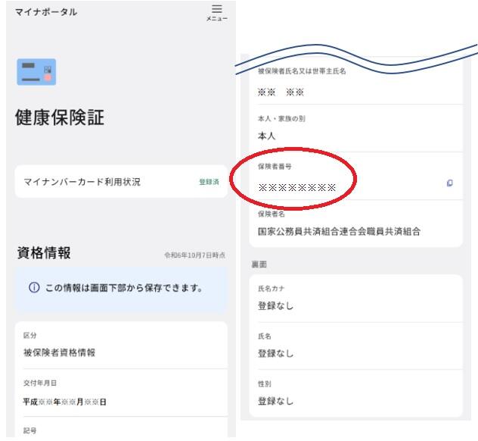Click the この情報は画面下部から保存できます notice

click(x=126, y=289)
